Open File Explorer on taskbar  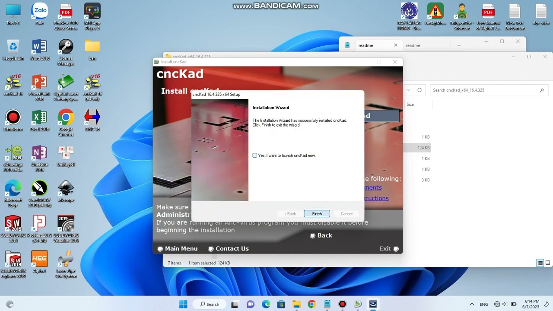296,304
